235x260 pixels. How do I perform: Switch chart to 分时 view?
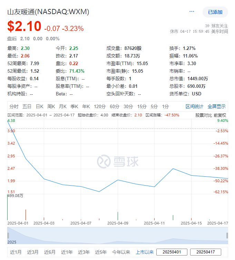(x=14, y=106)
